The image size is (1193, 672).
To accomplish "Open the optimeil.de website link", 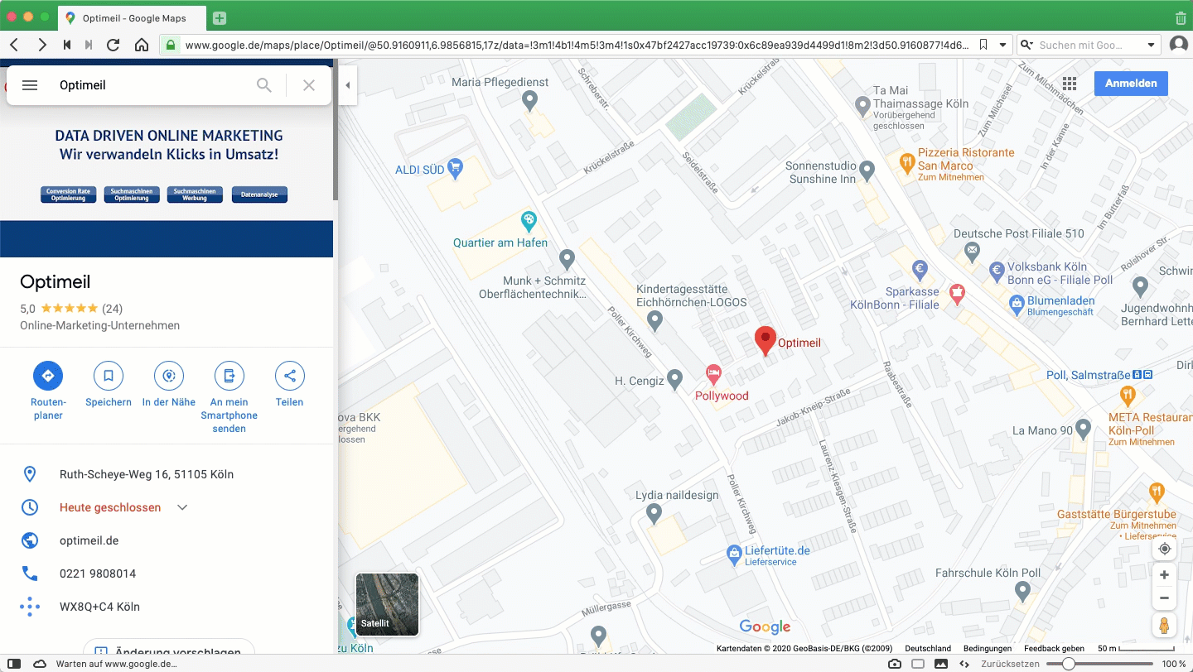I will (89, 540).
